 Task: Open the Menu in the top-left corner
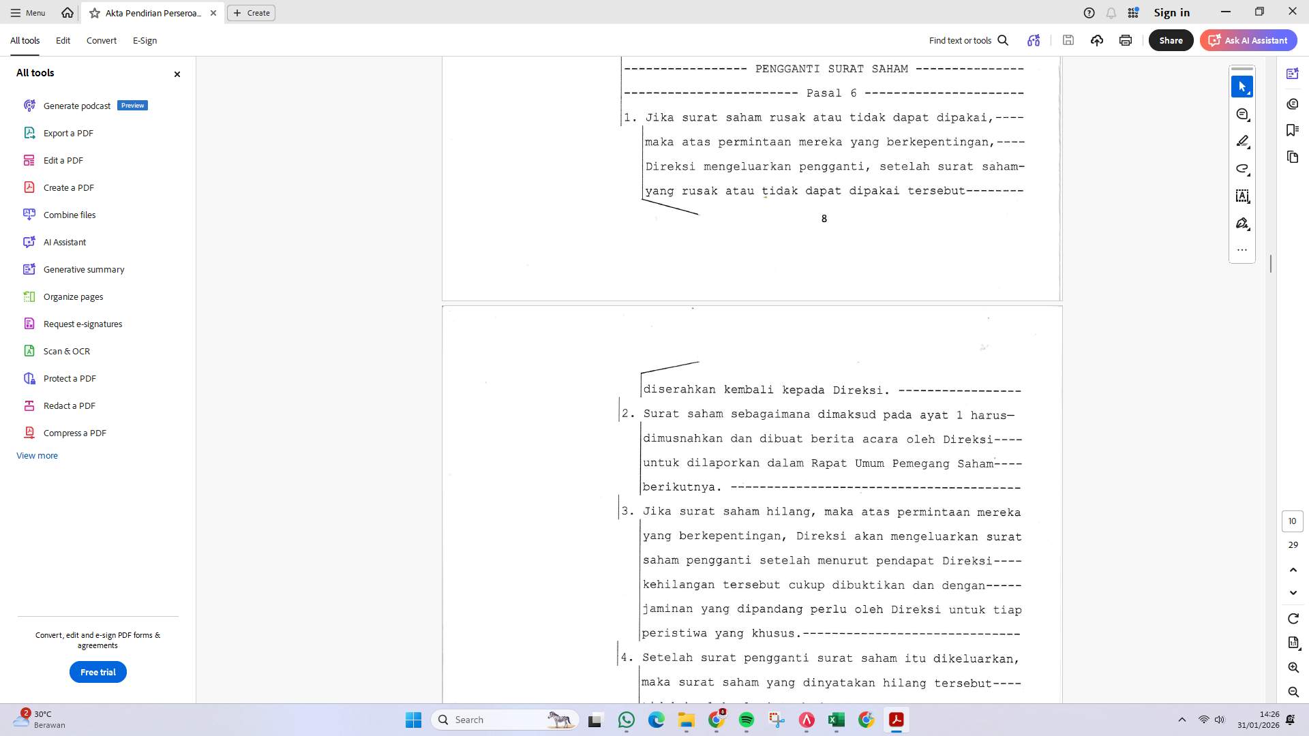tap(27, 12)
